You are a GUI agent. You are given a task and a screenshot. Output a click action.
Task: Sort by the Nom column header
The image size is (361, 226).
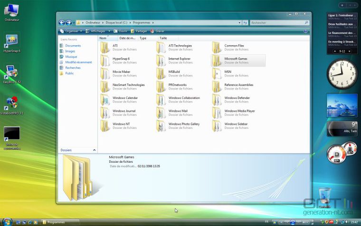point(108,38)
